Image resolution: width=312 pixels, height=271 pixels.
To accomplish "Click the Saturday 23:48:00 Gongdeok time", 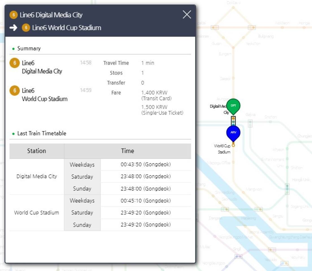I will (x=145, y=176).
